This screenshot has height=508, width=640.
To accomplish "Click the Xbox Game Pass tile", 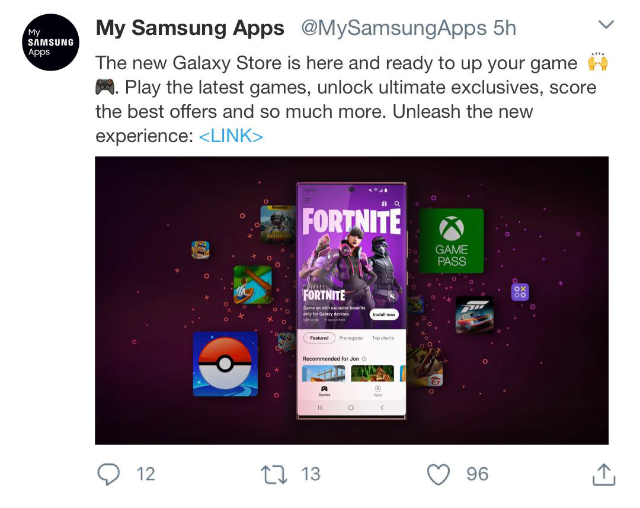I will 452,240.
